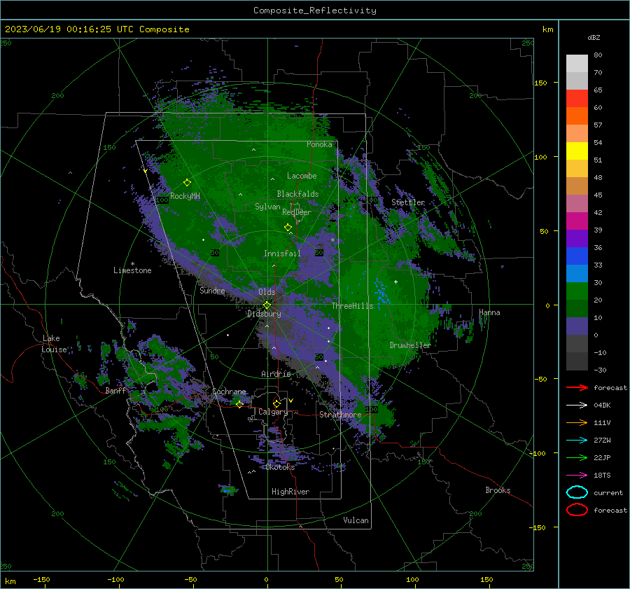This screenshot has height=589, width=630.
Task: Click the Stettler town label
Action: pos(408,202)
